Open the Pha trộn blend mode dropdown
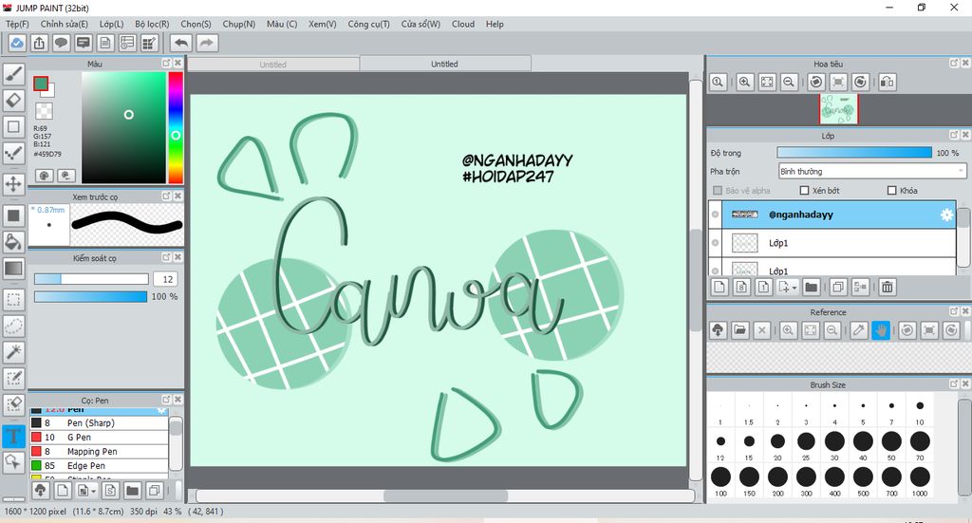The width and height of the screenshot is (972, 523). click(872, 171)
